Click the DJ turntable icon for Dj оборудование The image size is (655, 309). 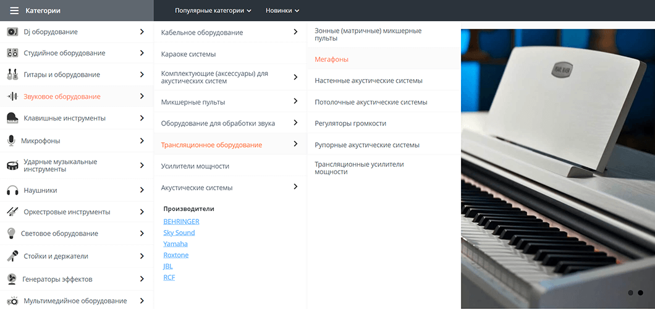coord(12,32)
